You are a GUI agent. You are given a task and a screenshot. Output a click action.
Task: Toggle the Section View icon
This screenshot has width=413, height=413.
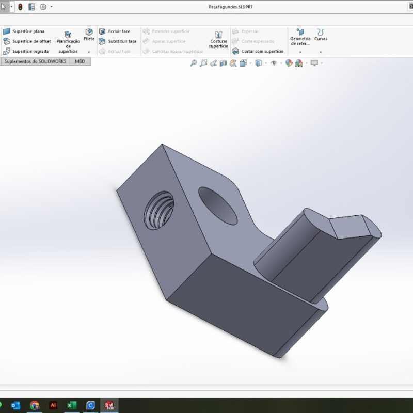223,63
